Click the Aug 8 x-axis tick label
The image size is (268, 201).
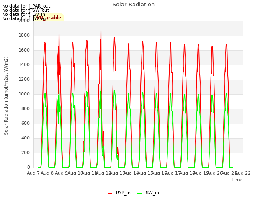(47, 173)
